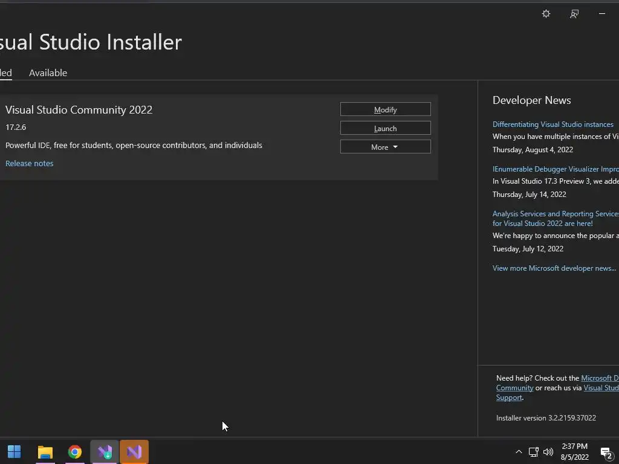Click 'When you have multiple instances' summary
Screen dimensions: 619x464
pos(556,137)
